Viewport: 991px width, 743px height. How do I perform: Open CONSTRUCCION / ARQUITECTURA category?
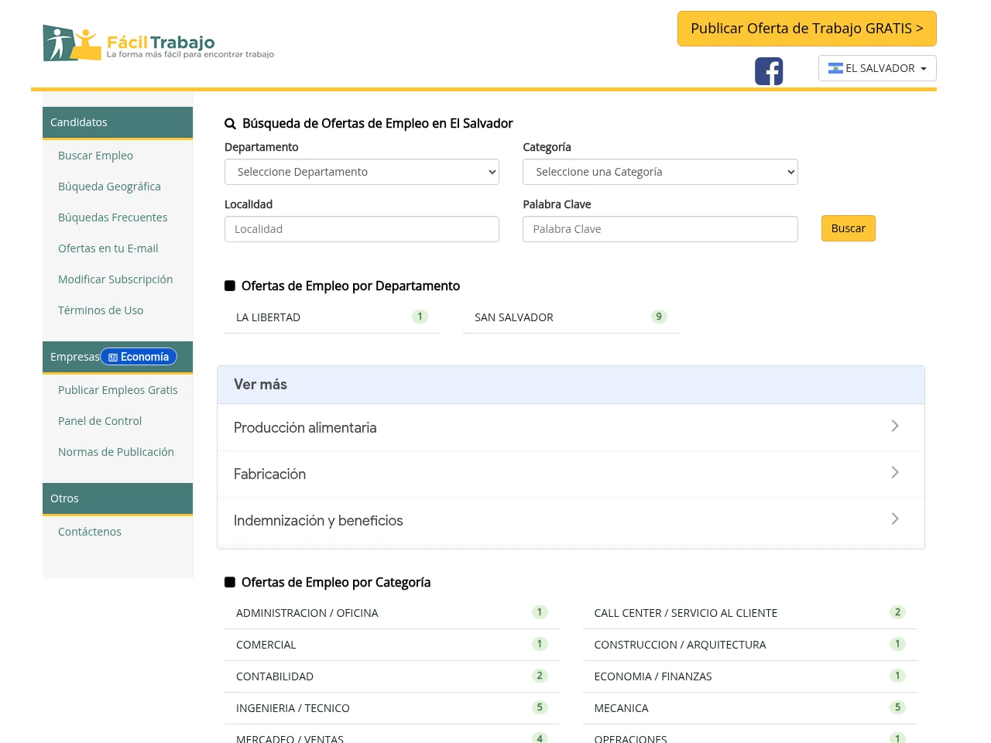[749, 645]
